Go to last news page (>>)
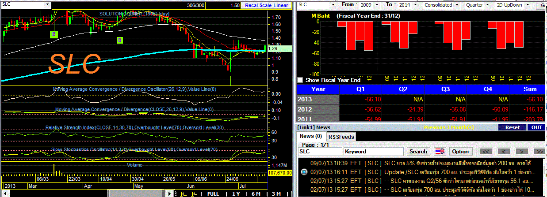The width and height of the screenshot is (547, 197). pos(538,151)
